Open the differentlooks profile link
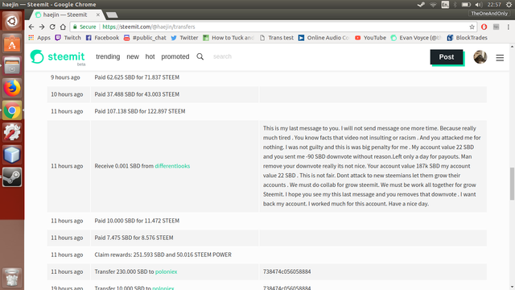The image size is (515, 290). 172,166
